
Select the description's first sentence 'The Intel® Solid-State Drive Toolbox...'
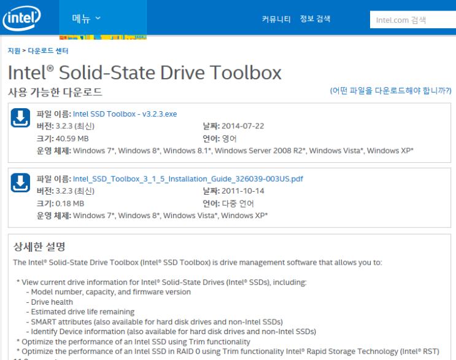tap(198, 262)
